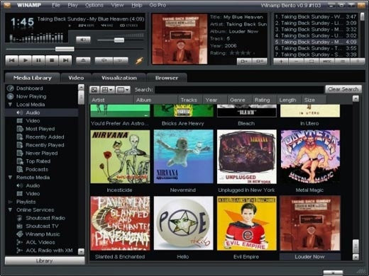Open the playlist MISC options
This screenshot has height=276, width=369.
pyautogui.click(x=327, y=62)
